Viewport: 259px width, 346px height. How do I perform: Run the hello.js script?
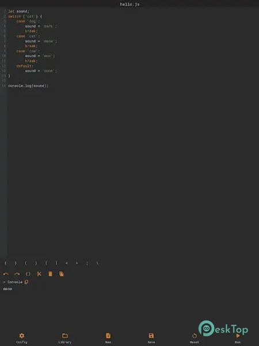click(x=238, y=338)
